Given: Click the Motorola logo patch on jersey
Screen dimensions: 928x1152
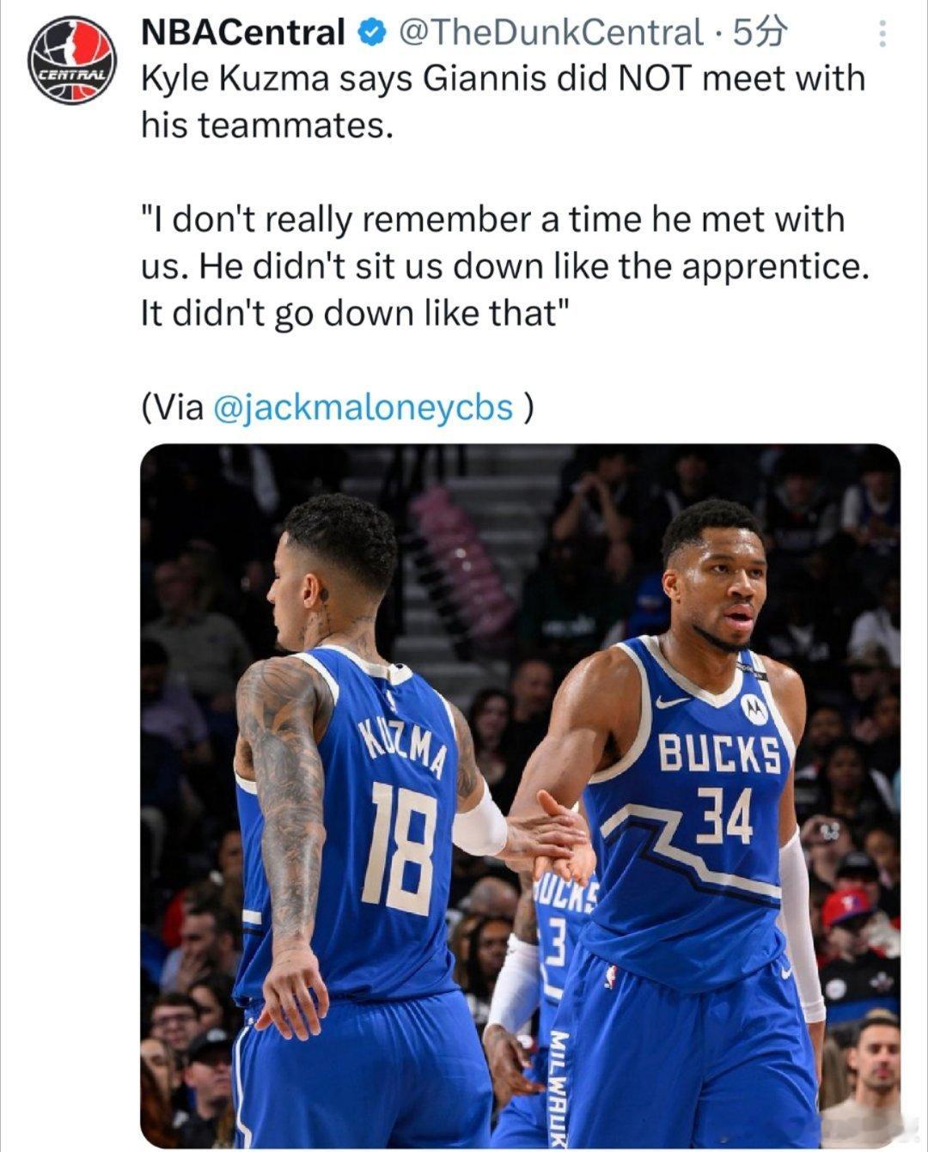Looking at the screenshot, I should pyautogui.click(x=753, y=708).
